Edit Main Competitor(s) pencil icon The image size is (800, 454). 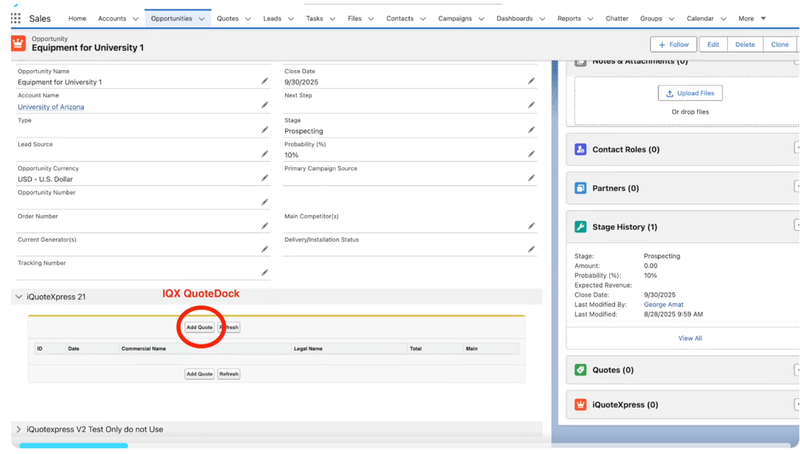[531, 226]
